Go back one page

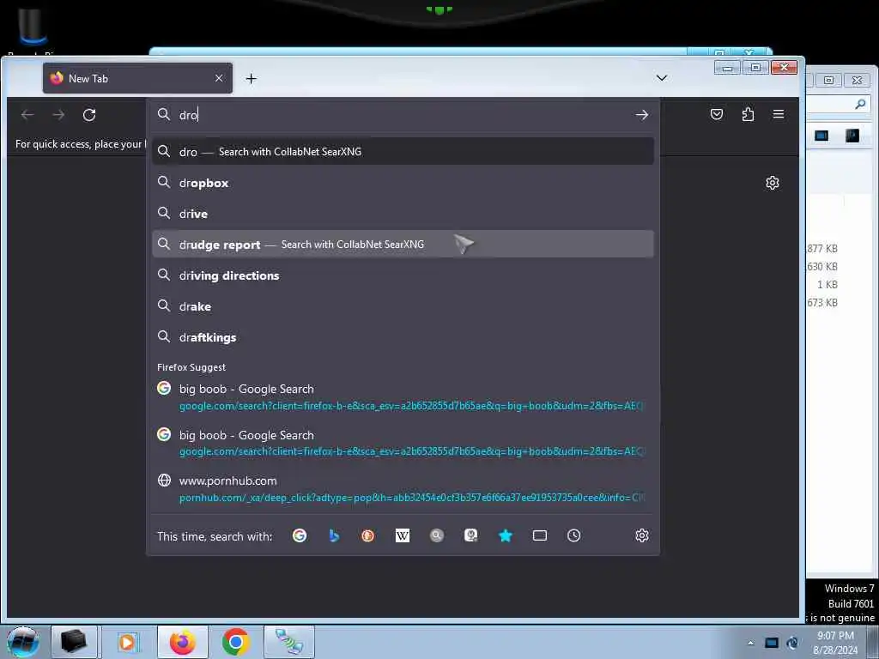[x=27, y=115]
